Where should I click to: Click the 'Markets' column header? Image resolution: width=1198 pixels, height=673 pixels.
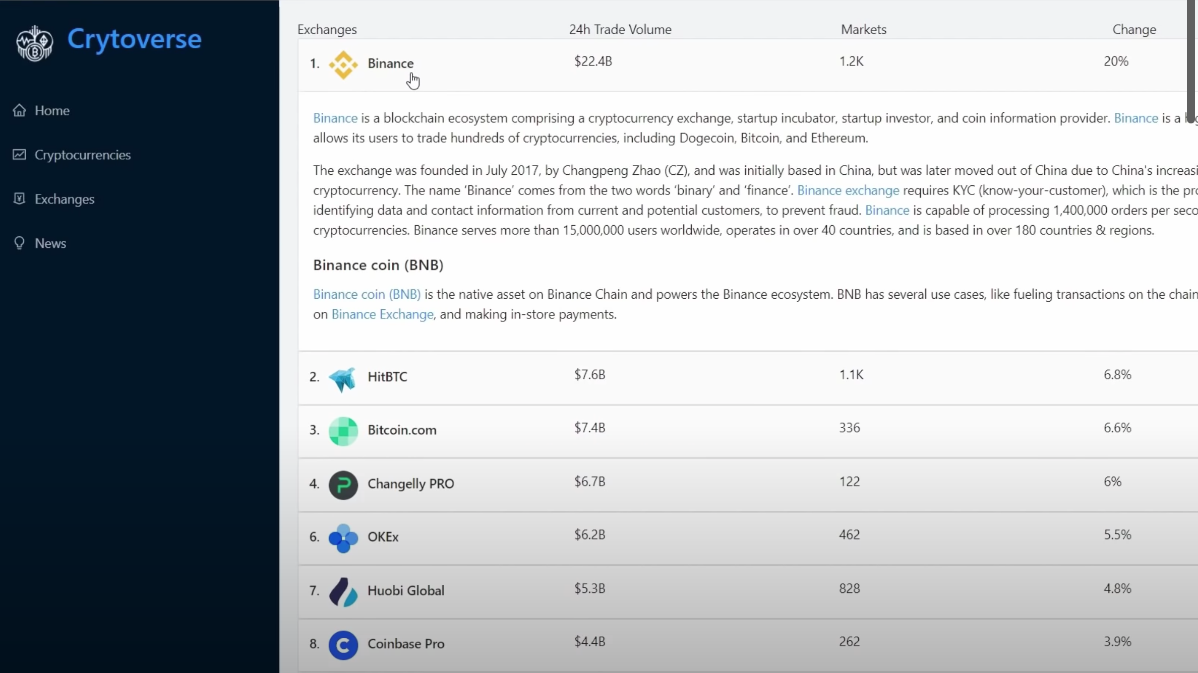(x=864, y=30)
